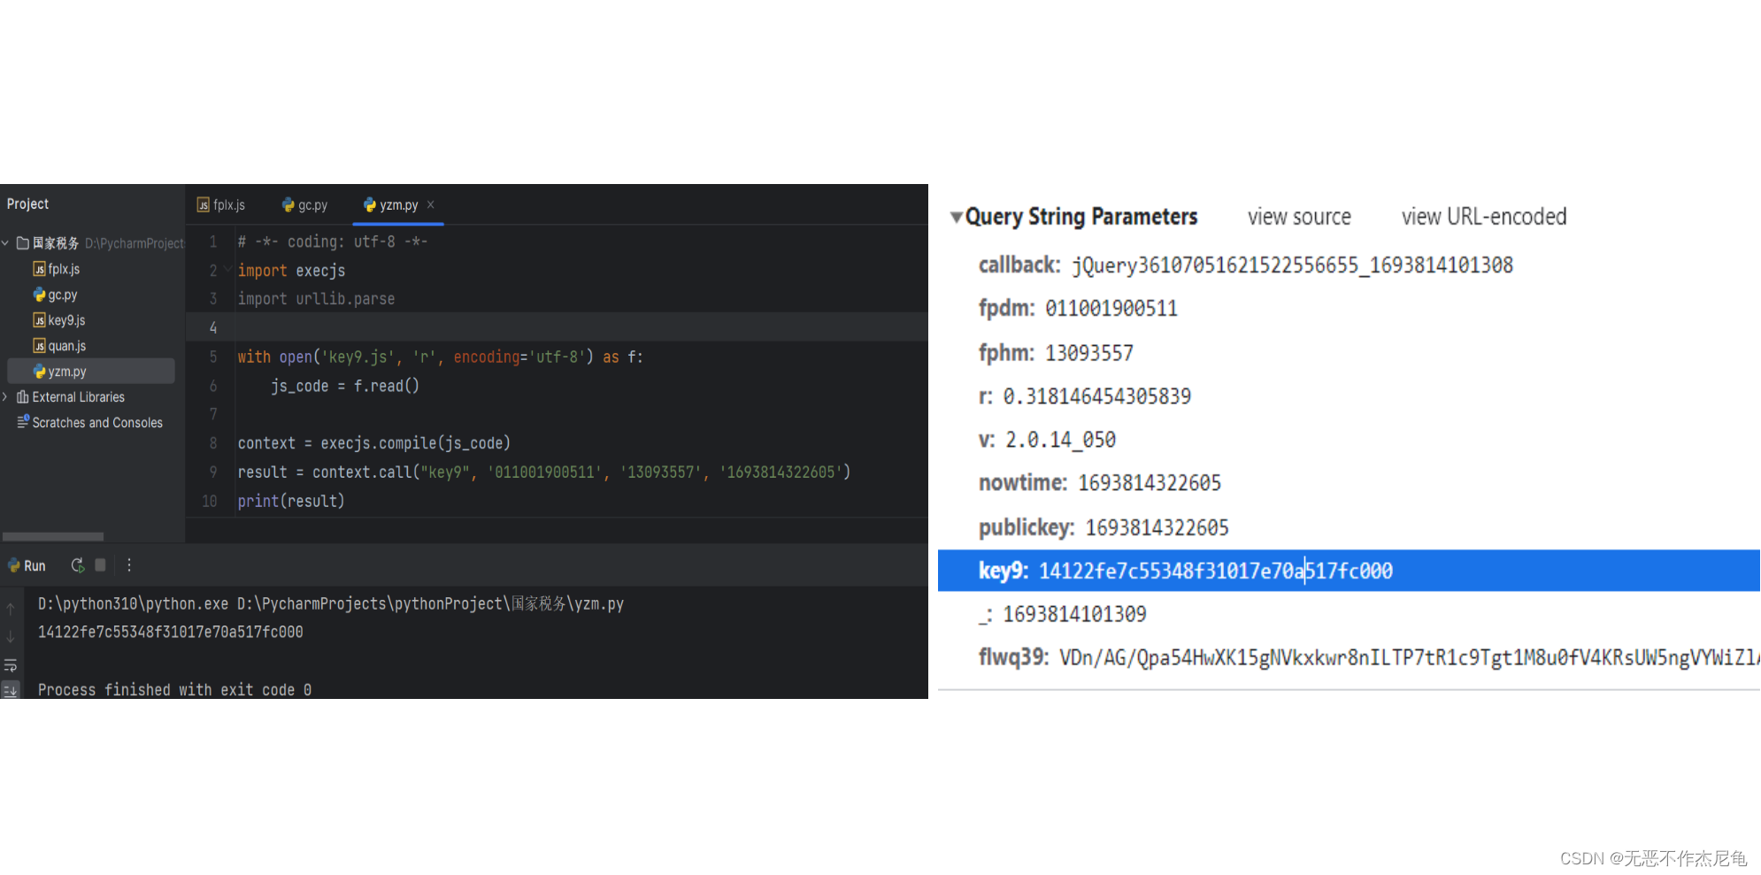The width and height of the screenshot is (1761, 875).
Task: Toggle code folding at import line
Action: (x=228, y=268)
